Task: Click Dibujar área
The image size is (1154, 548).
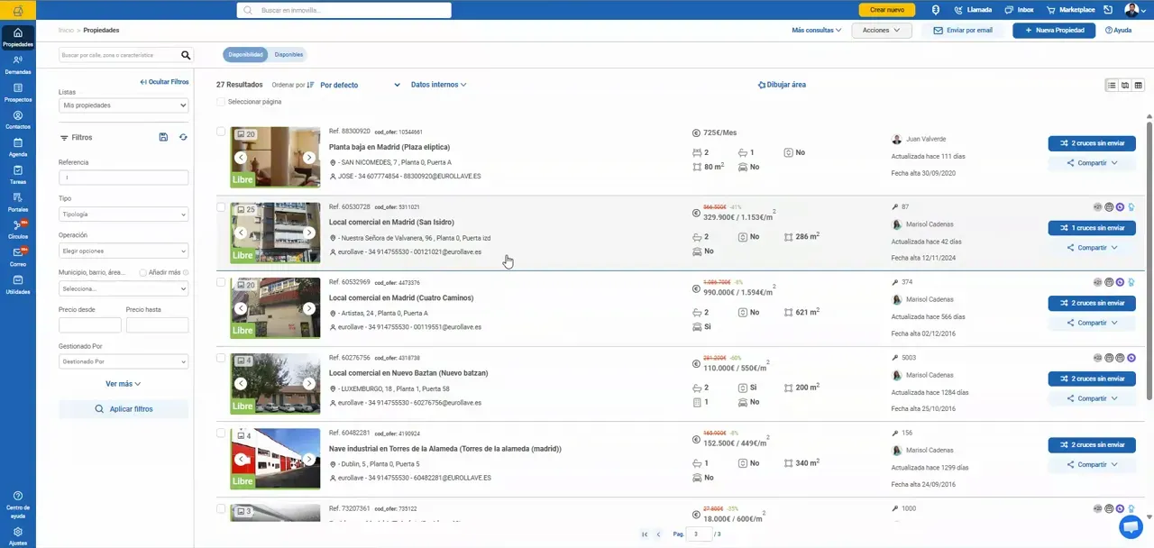Action: coord(782,85)
